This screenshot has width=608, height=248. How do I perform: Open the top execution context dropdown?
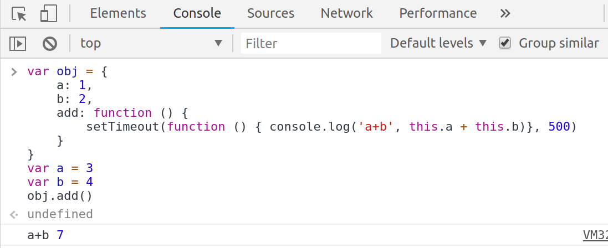(x=151, y=43)
